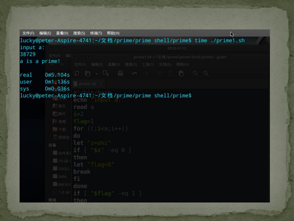Click the 'sys 0m0.036s' timing line
The width and height of the screenshot is (294, 221).
point(45,89)
